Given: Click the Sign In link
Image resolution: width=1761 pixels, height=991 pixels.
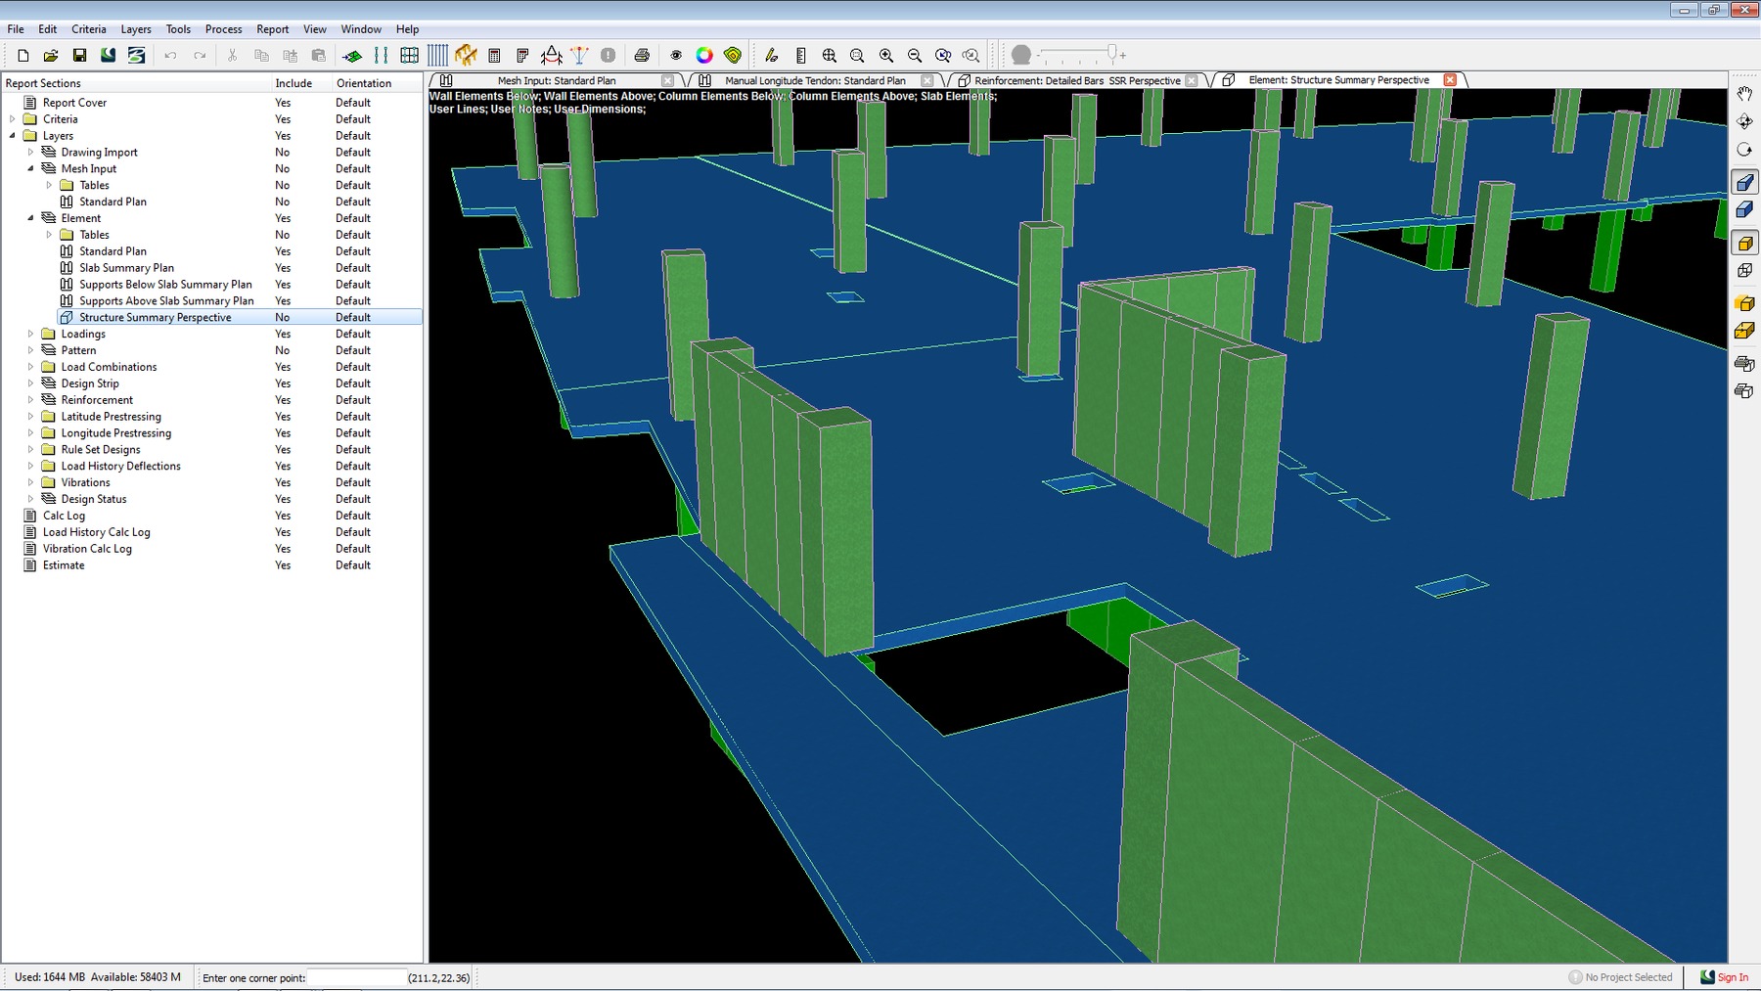Looking at the screenshot, I should (1733, 977).
